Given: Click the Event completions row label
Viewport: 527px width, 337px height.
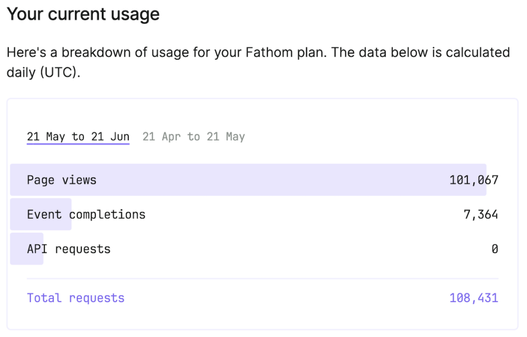Looking at the screenshot, I should (x=86, y=215).
